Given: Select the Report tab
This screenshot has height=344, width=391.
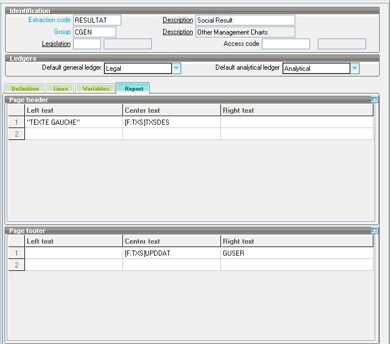Looking at the screenshot, I should (134, 89).
